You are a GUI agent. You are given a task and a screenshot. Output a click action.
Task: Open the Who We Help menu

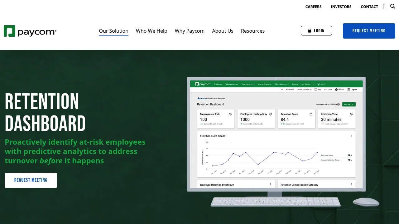tap(151, 31)
